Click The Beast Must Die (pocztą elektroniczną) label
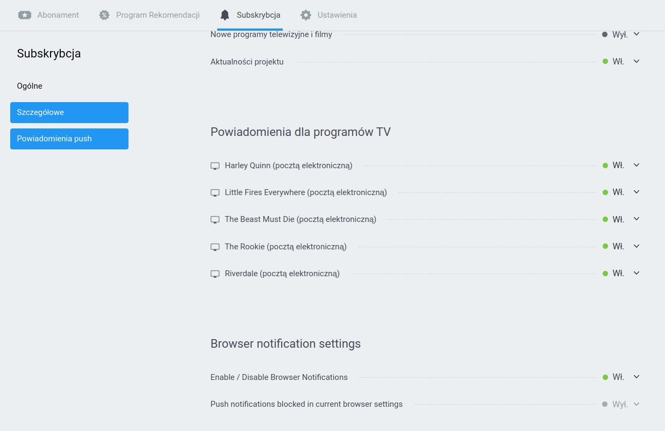 pyautogui.click(x=301, y=219)
